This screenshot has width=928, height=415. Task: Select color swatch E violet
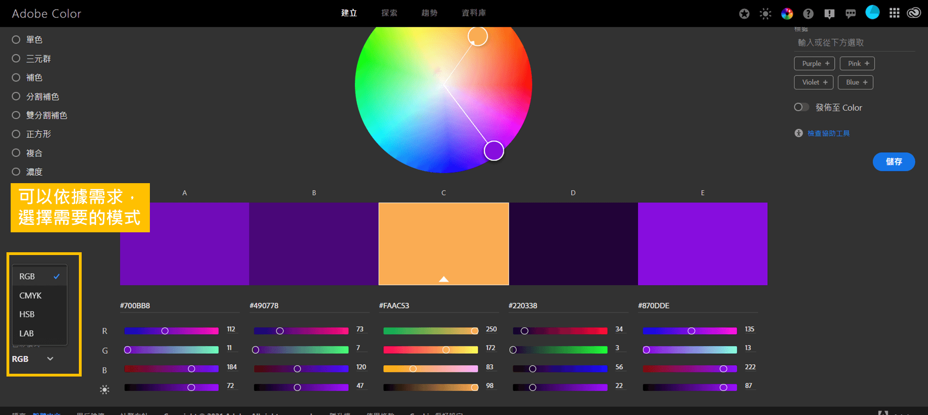[x=702, y=244]
